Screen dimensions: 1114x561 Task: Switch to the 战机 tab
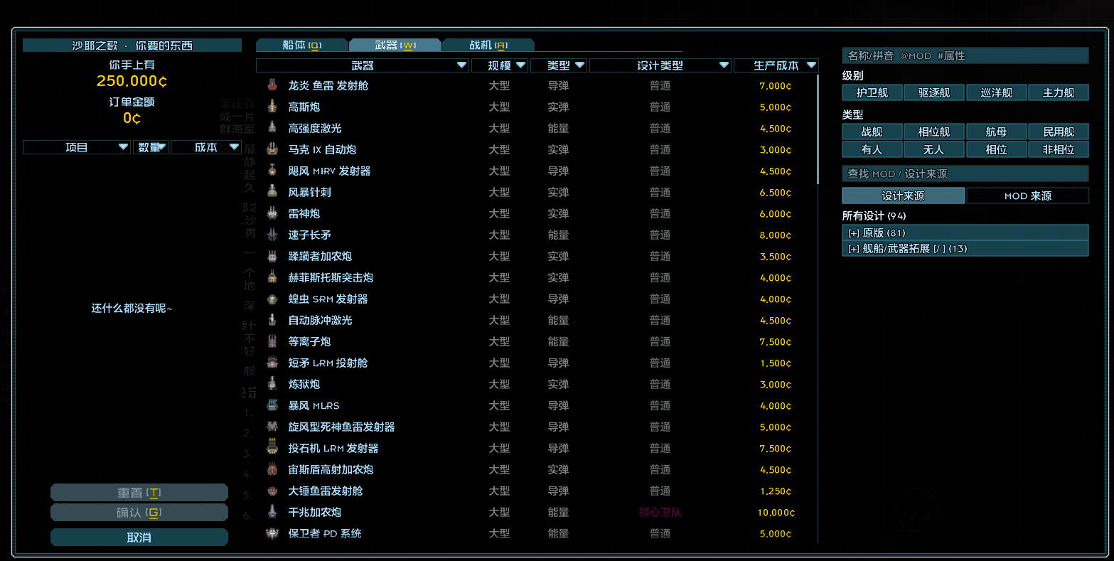coord(488,45)
